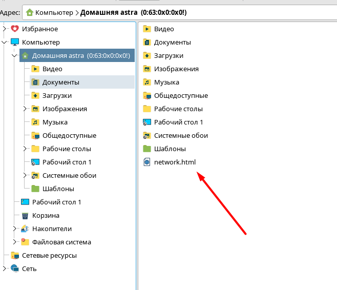Expand the Системные обои tree node
Viewport: 337px width, 290px height.
(25, 175)
